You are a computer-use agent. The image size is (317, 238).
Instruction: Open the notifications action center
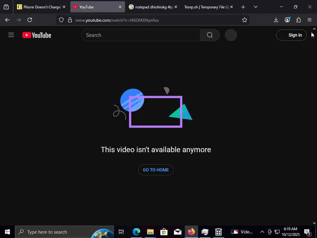coord(307,232)
